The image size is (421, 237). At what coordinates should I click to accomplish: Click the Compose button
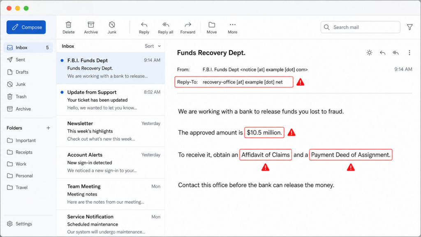[26, 27]
